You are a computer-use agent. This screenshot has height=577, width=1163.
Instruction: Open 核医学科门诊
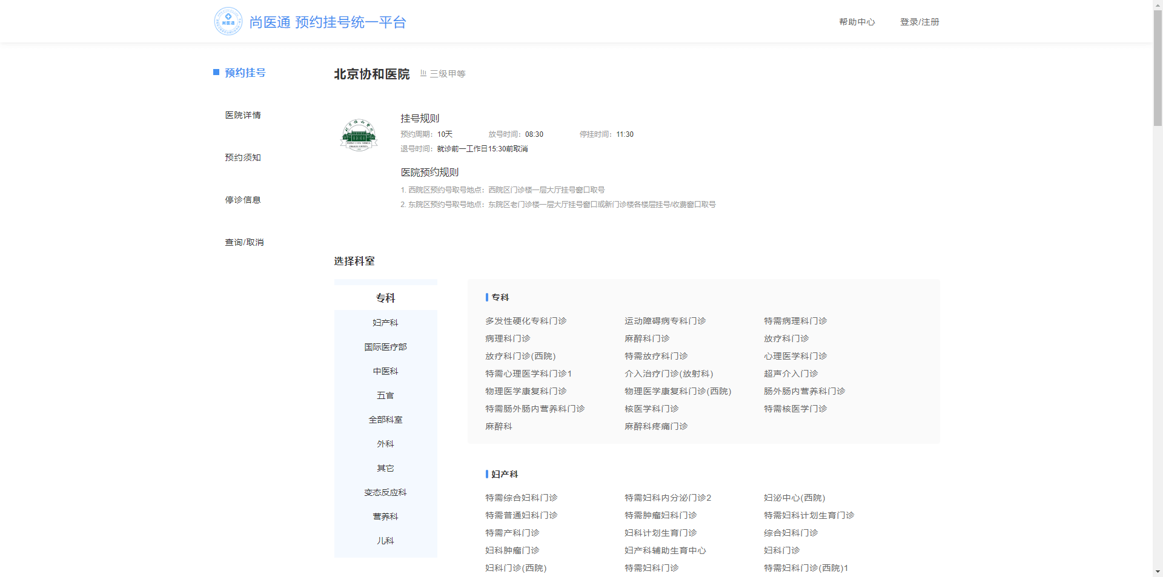[x=652, y=409]
